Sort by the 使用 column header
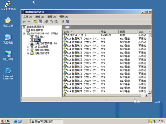Image resolution: width=166 pixels, height=124 pixels. coord(128,32)
